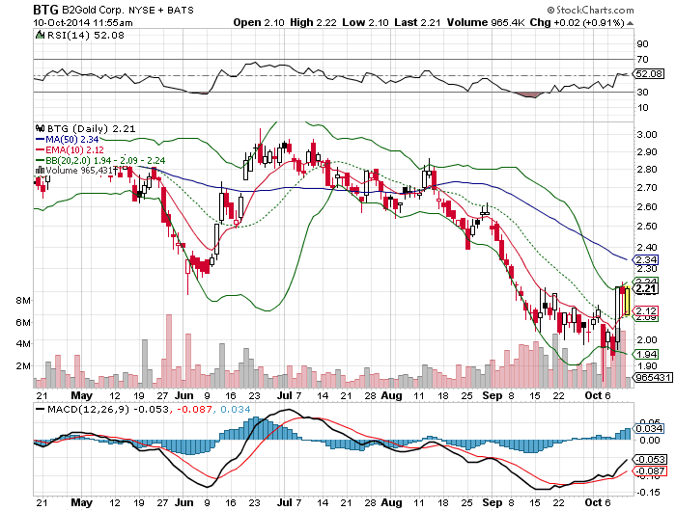Click the -0.053 MACD tag on the right axis

pos(651,459)
